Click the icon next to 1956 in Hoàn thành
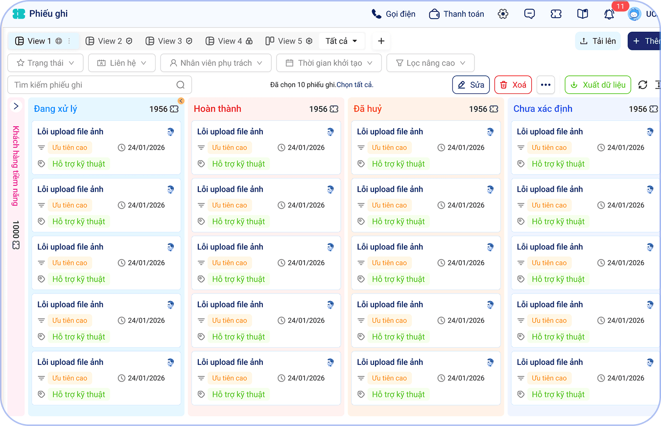The height and width of the screenshot is (426, 661). click(333, 109)
